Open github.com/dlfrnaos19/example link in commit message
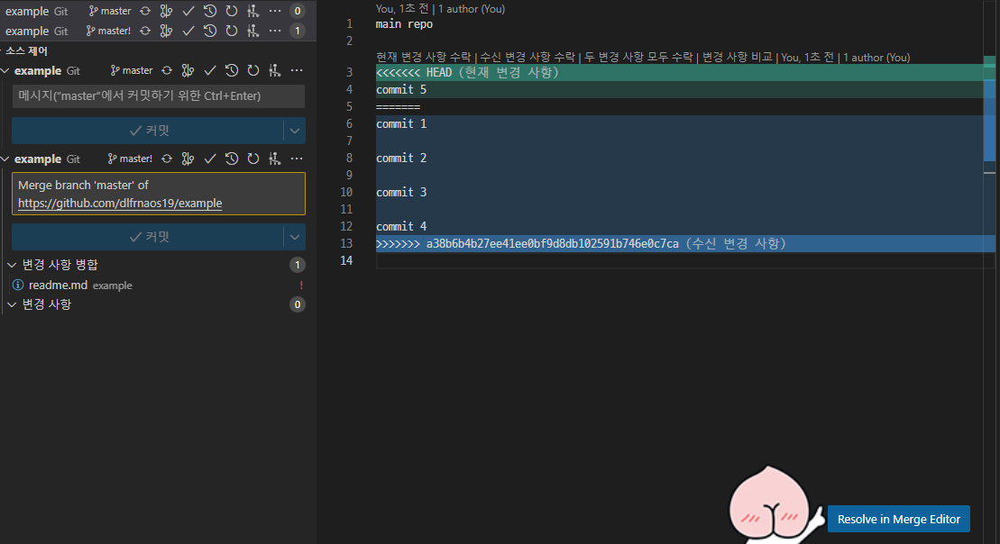Image resolution: width=1000 pixels, height=544 pixels. 120,204
